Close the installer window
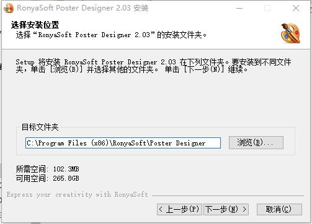 click(x=296, y=8)
